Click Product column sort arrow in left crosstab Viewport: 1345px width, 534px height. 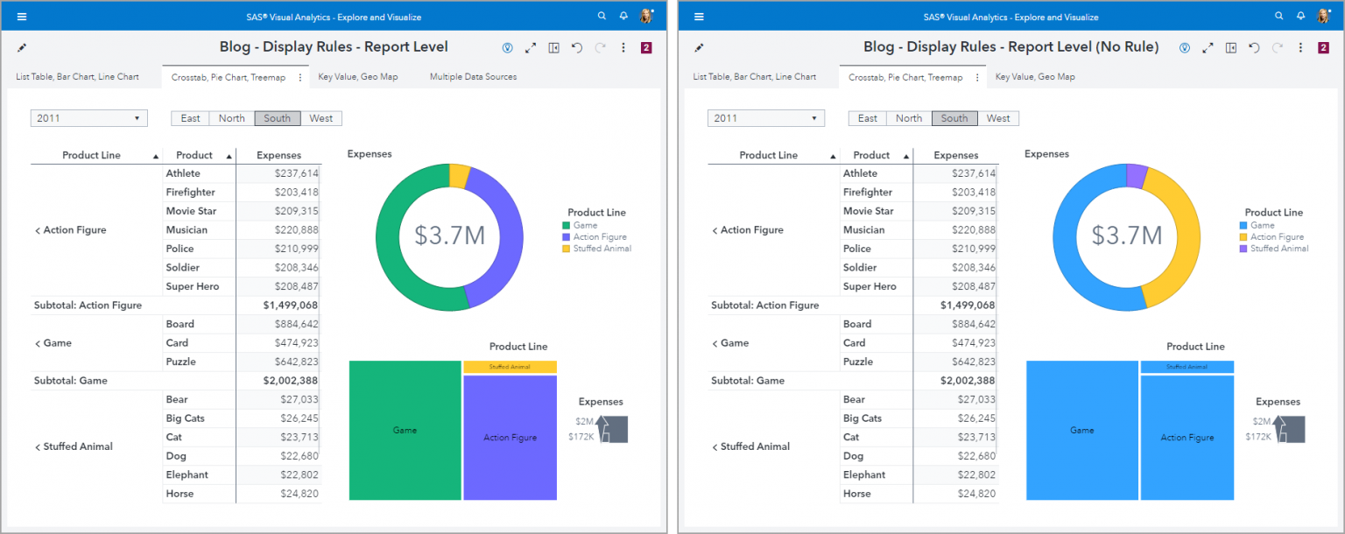tap(229, 156)
